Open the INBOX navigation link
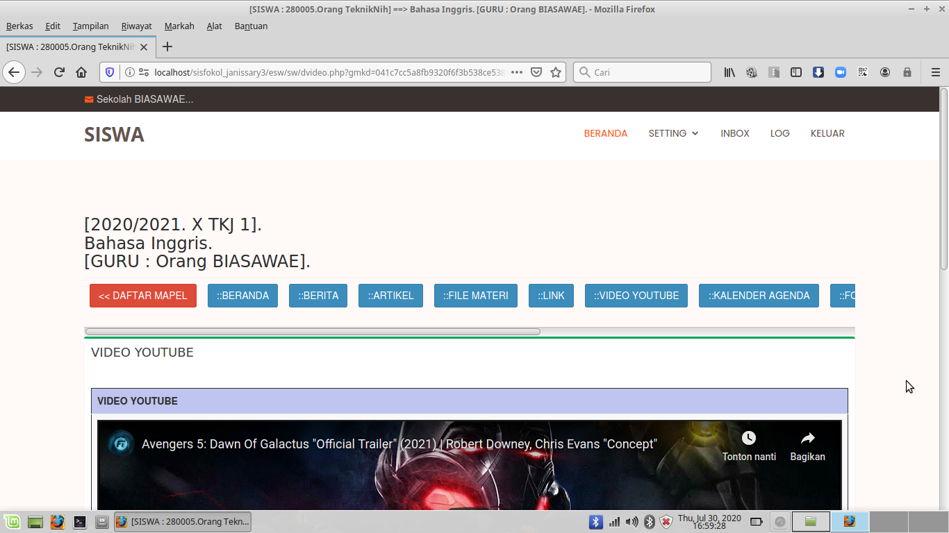 tap(735, 133)
